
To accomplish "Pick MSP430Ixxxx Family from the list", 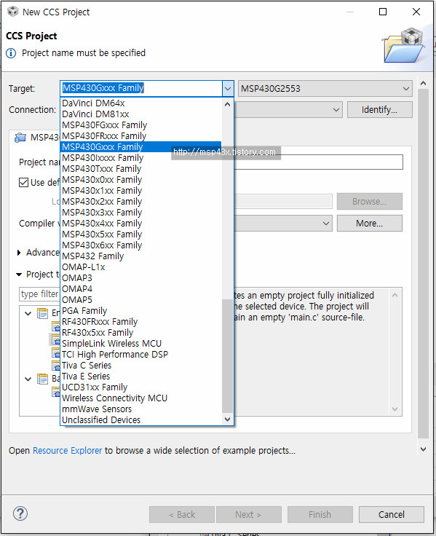I will pos(140,158).
